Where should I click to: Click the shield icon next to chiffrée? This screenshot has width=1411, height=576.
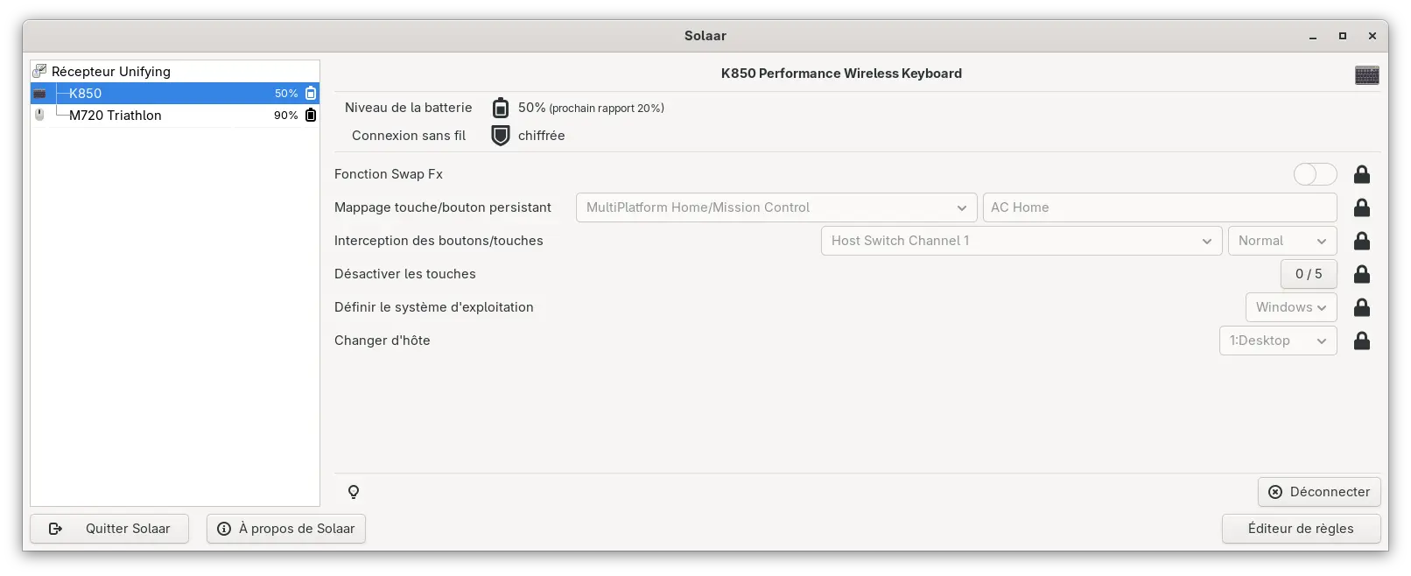pyautogui.click(x=501, y=136)
